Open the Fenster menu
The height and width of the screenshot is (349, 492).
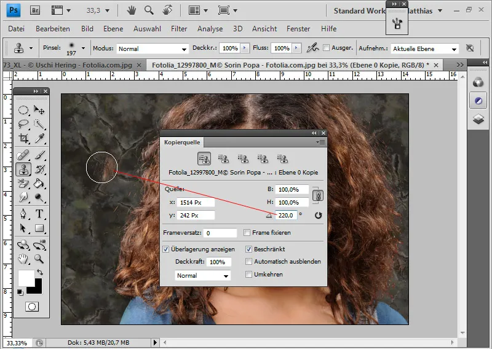(x=298, y=29)
